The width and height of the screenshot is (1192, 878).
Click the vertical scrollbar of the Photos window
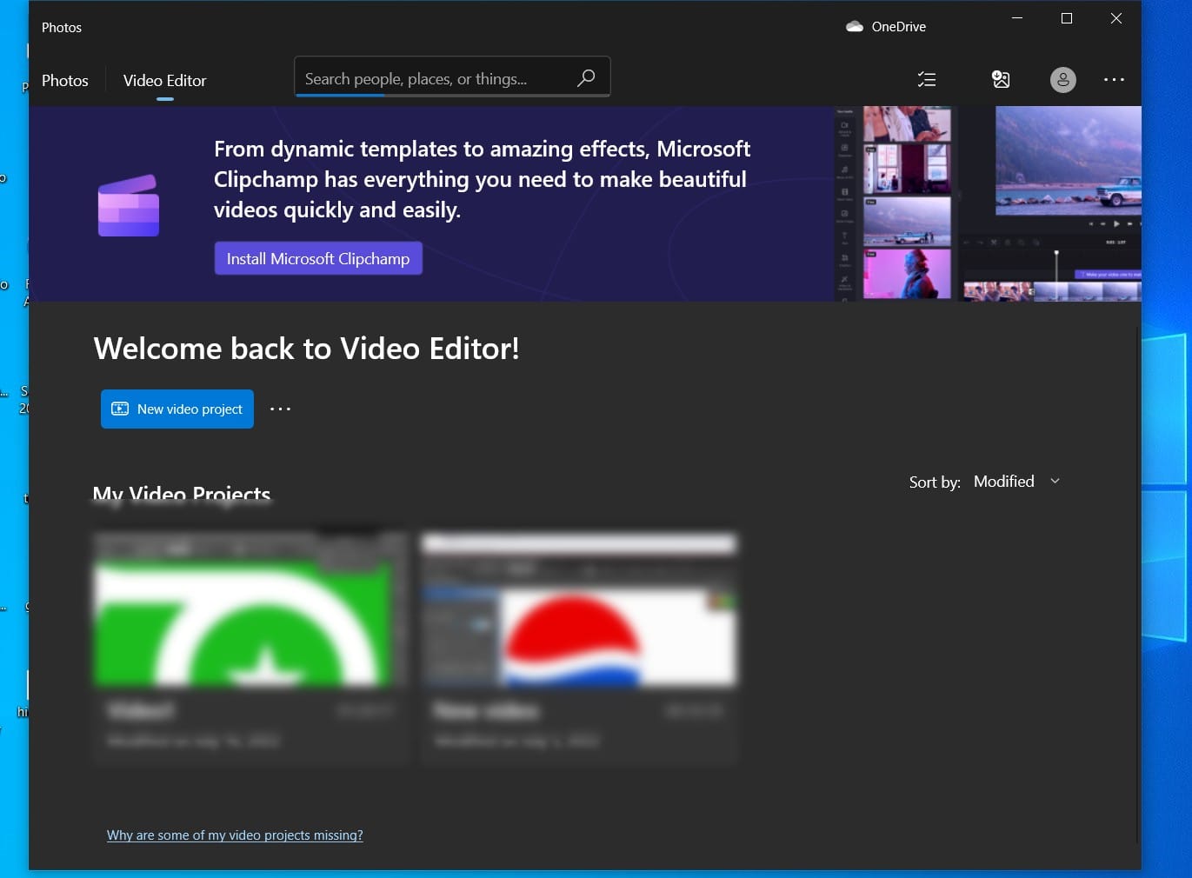1137,584
